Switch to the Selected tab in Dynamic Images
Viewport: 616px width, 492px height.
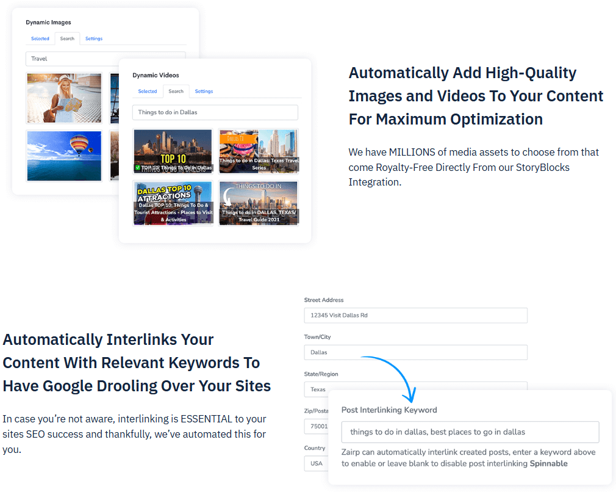click(x=40, y=38)
